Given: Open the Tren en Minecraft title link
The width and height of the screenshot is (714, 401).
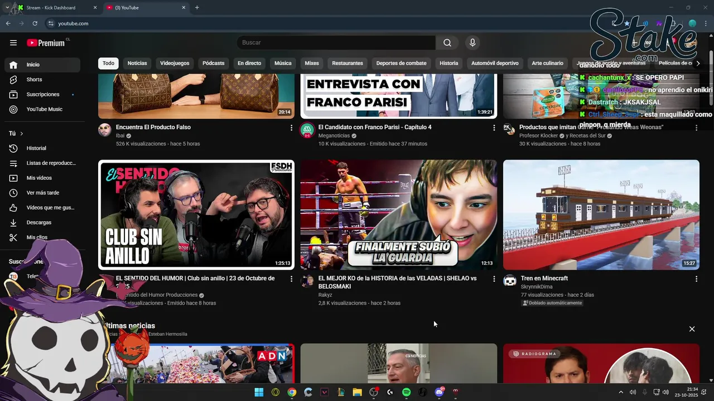Looking at the screenshot, I should [544, 278].
